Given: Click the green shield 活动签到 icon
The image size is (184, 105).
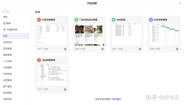Looking at the screenshot, I should pyautogui.click(x=114, y=20).
